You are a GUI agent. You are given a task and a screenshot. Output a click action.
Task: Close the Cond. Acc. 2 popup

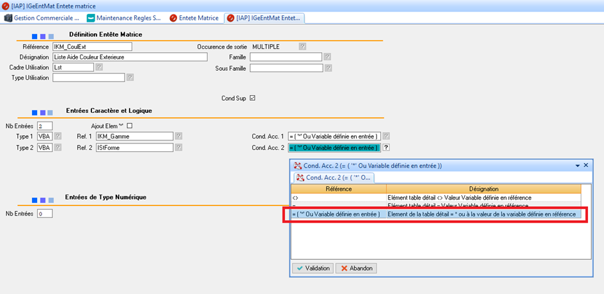[585, 165]
